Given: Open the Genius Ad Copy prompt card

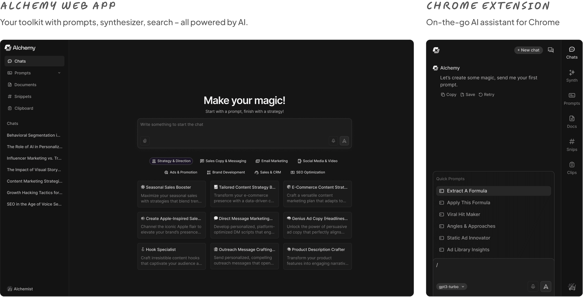Looking at the screenshot, I should coord(318,225).
